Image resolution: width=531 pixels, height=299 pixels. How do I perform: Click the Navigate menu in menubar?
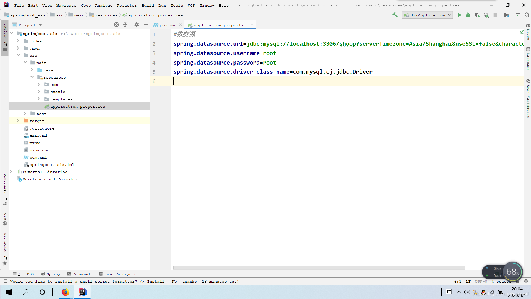[66, 5]
